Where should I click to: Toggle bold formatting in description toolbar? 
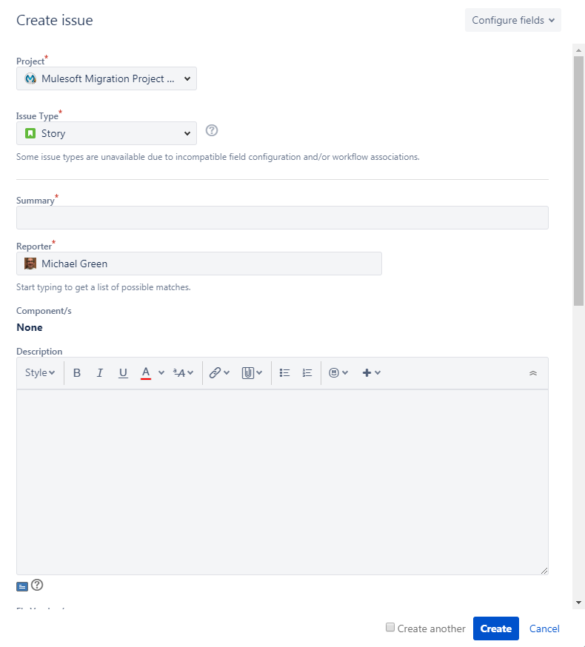[x=77, y=373]
